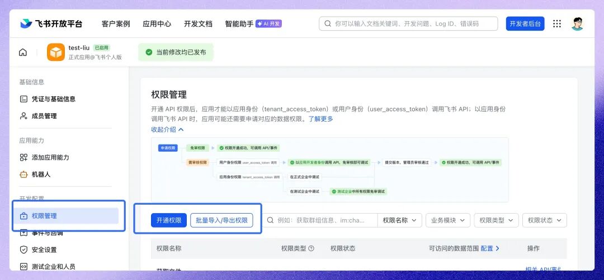This screenshot has height=280, width=604.
Task: Open the 了解更多 link
Action: (x=320, y=119)
